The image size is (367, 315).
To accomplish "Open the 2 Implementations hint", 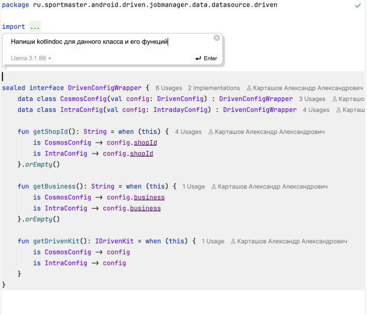I will point(213,88).
